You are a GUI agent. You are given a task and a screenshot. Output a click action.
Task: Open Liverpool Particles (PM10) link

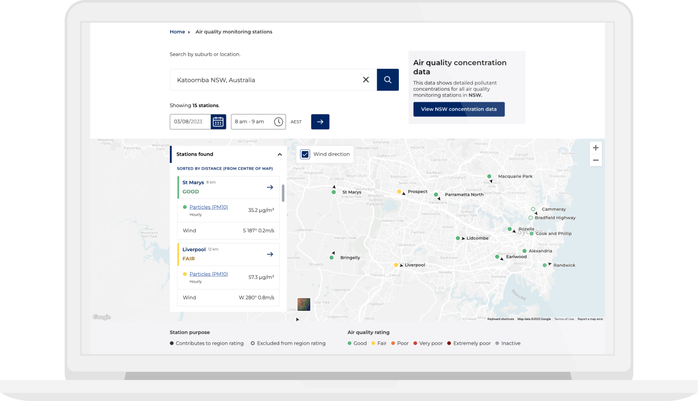pos(208,274)
